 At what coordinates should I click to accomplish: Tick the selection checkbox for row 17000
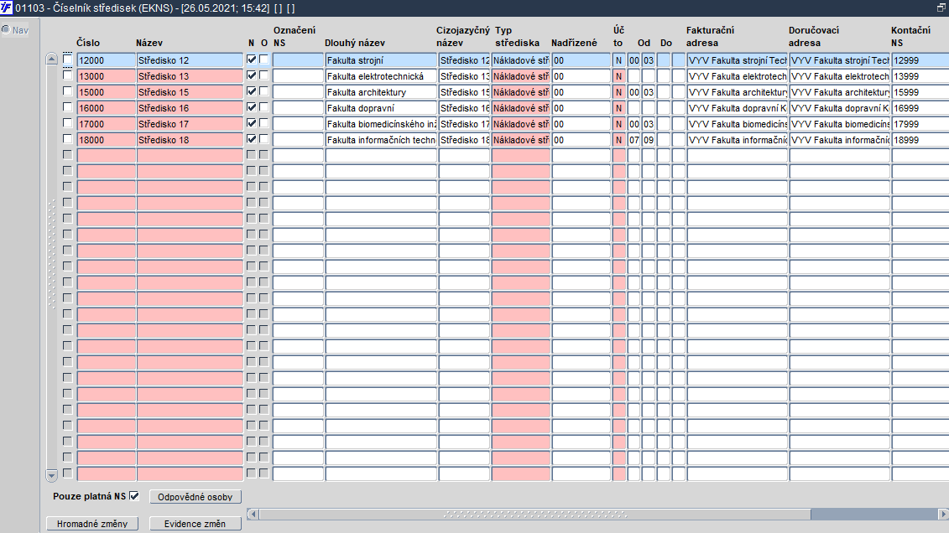tap(67, 122)
